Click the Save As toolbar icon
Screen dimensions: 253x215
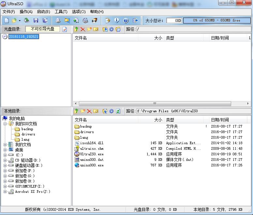click(45, 21)
